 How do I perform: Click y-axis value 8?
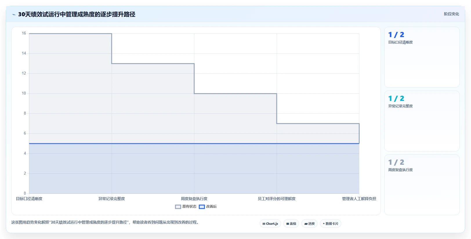(25, 113)
